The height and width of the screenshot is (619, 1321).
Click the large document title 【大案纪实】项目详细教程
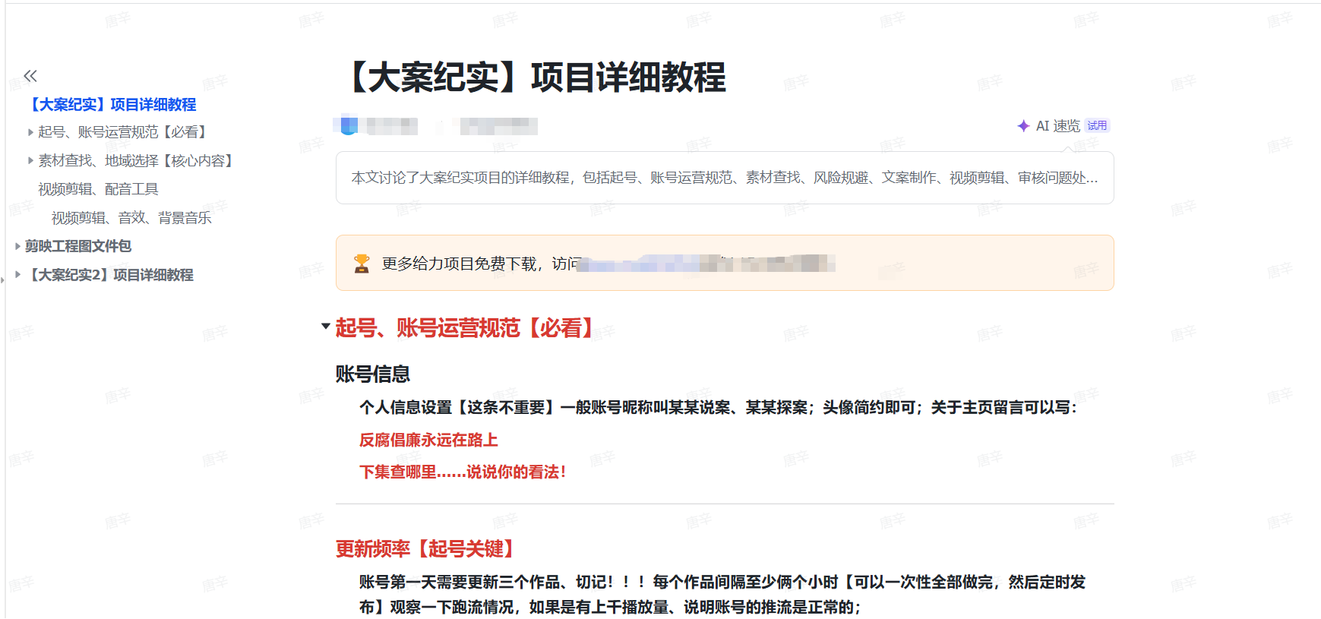pyautogui.click(x=536, y=77)
